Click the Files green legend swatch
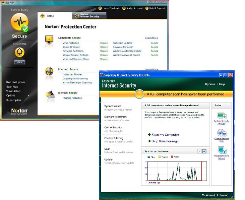 pos(148,157)
